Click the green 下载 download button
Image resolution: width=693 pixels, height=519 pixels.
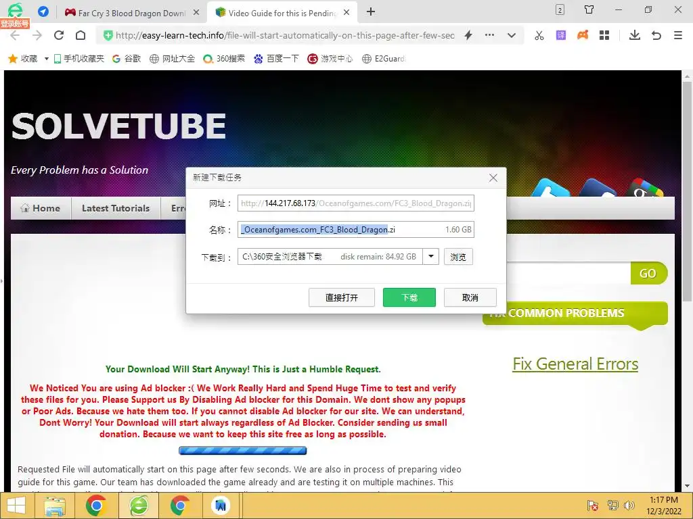(x=409, y=297)
